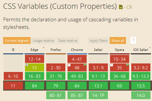Screen dimensions: 152x101
Task: Switch to Date relative view
Action: point(67,41)
